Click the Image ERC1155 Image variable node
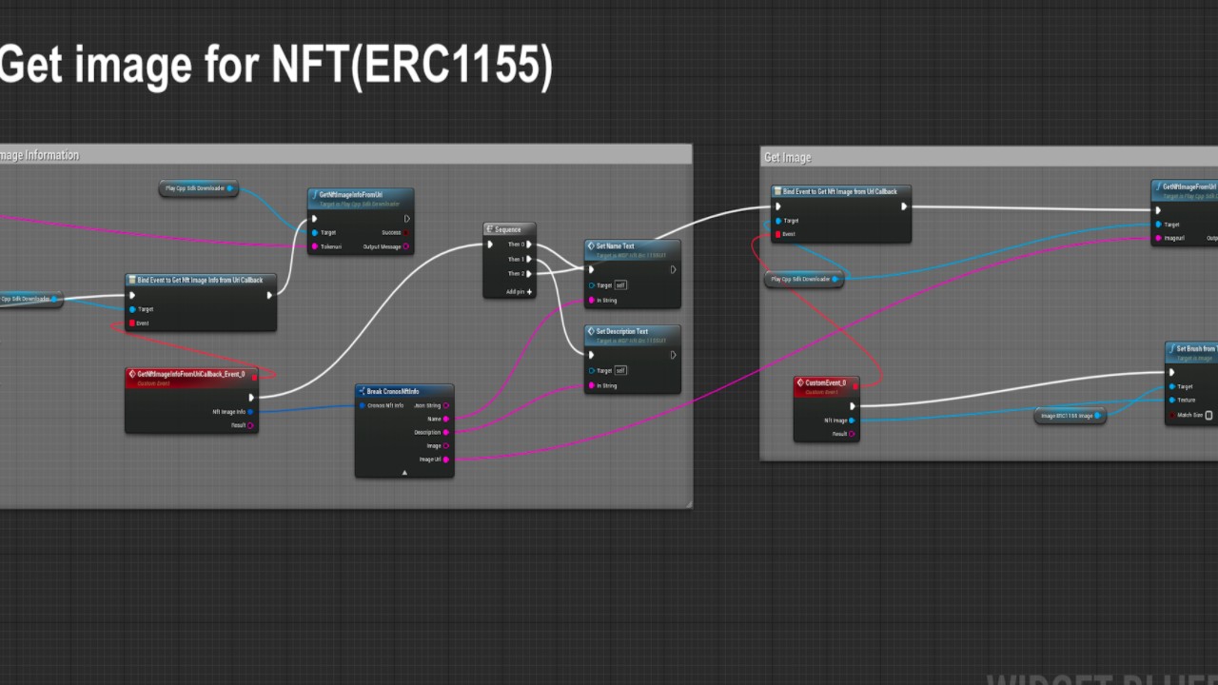1218x685 pixels. pyautogui.click(x=1070, y=416)
